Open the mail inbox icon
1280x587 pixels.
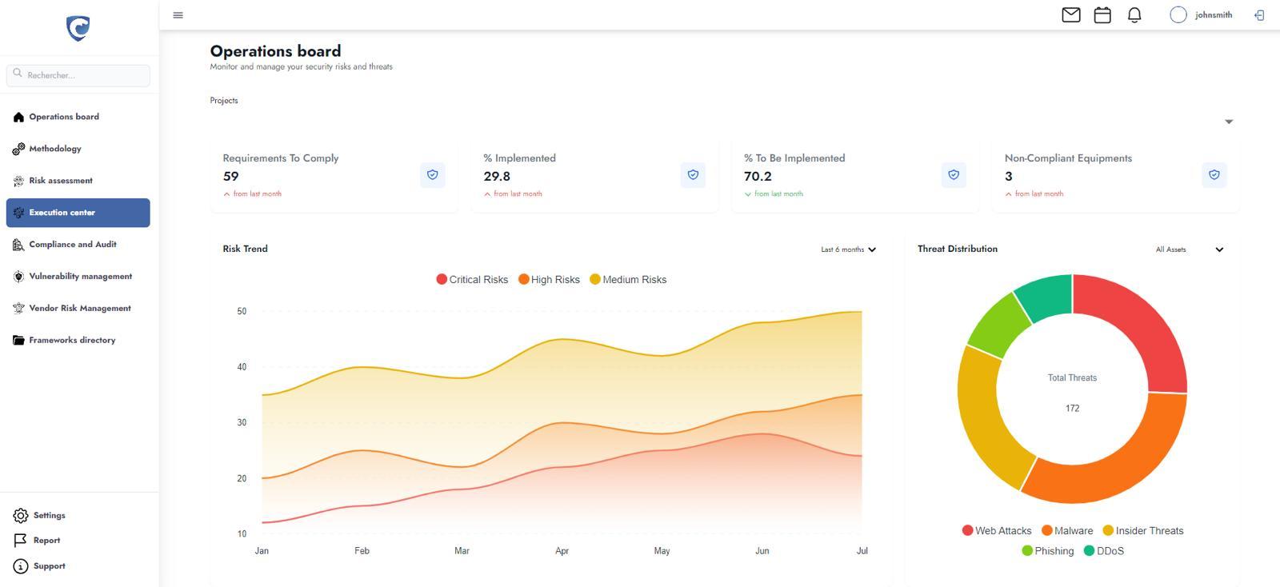[x=1070, y=15]
